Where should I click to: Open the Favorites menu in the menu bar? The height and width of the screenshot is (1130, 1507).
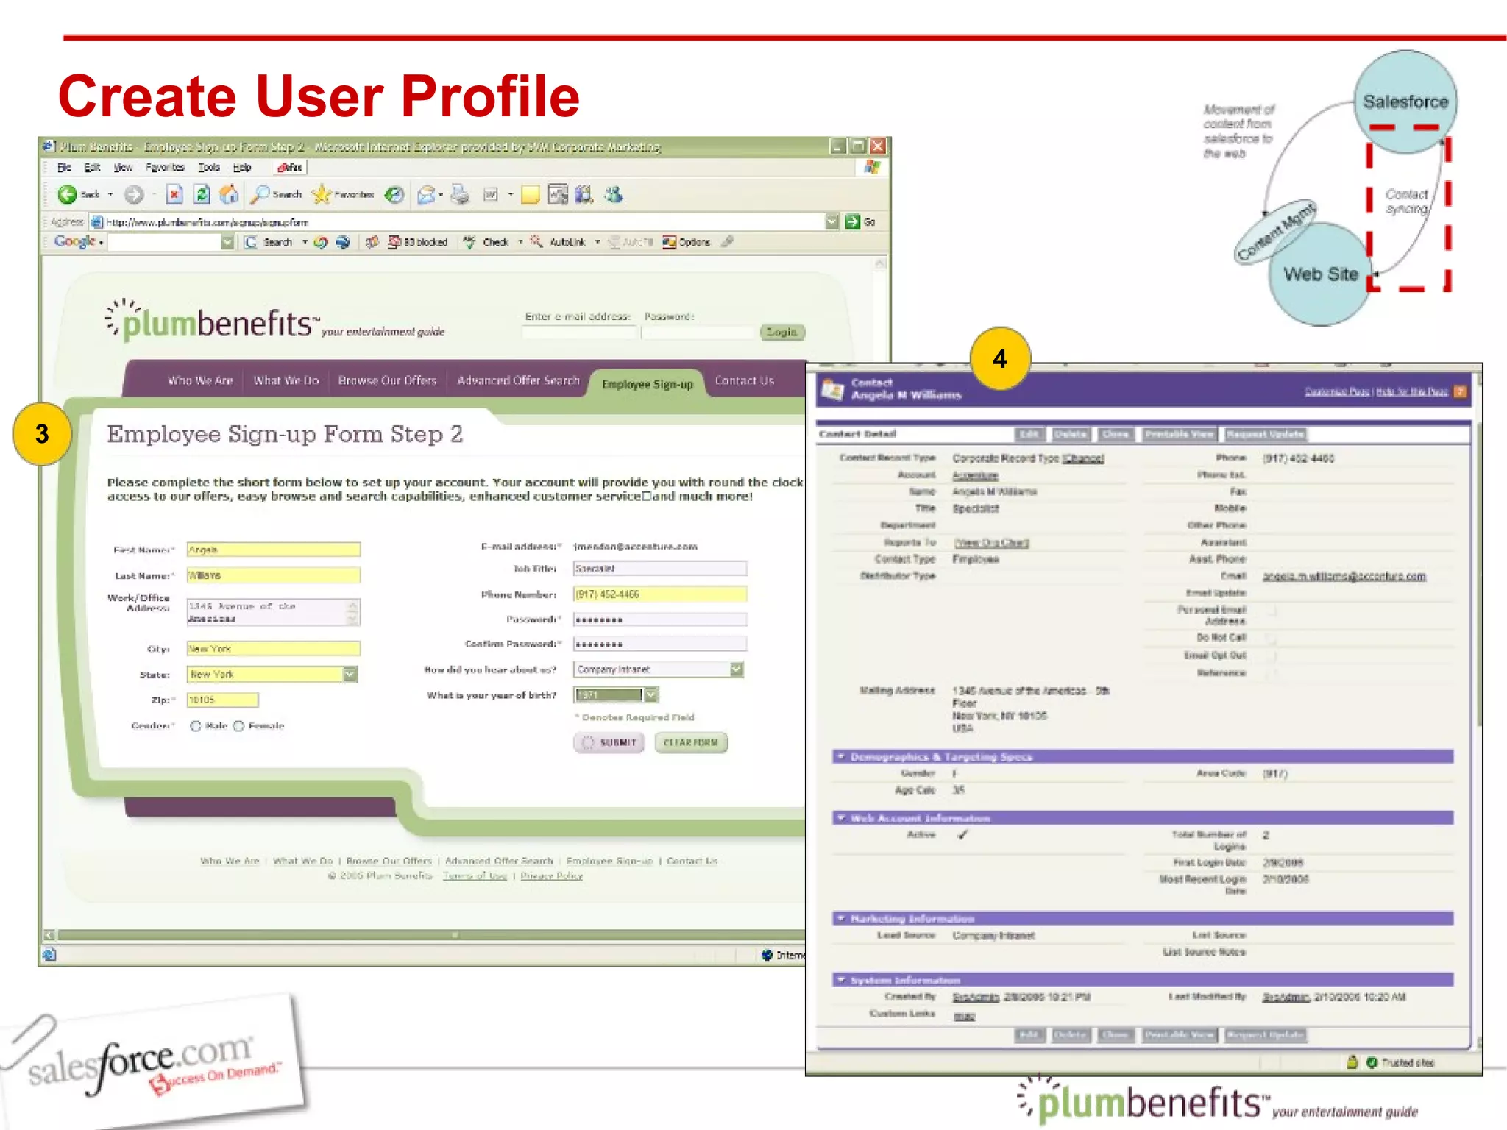(x=165, y=168)
